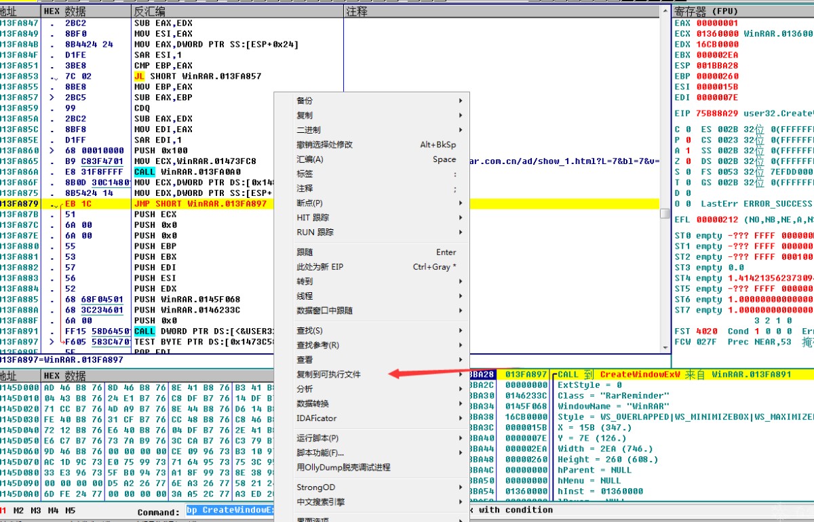This screenshot has width=814, height=522.
Task: Open the 转到 submenu
Action: [x=372, y=281]
